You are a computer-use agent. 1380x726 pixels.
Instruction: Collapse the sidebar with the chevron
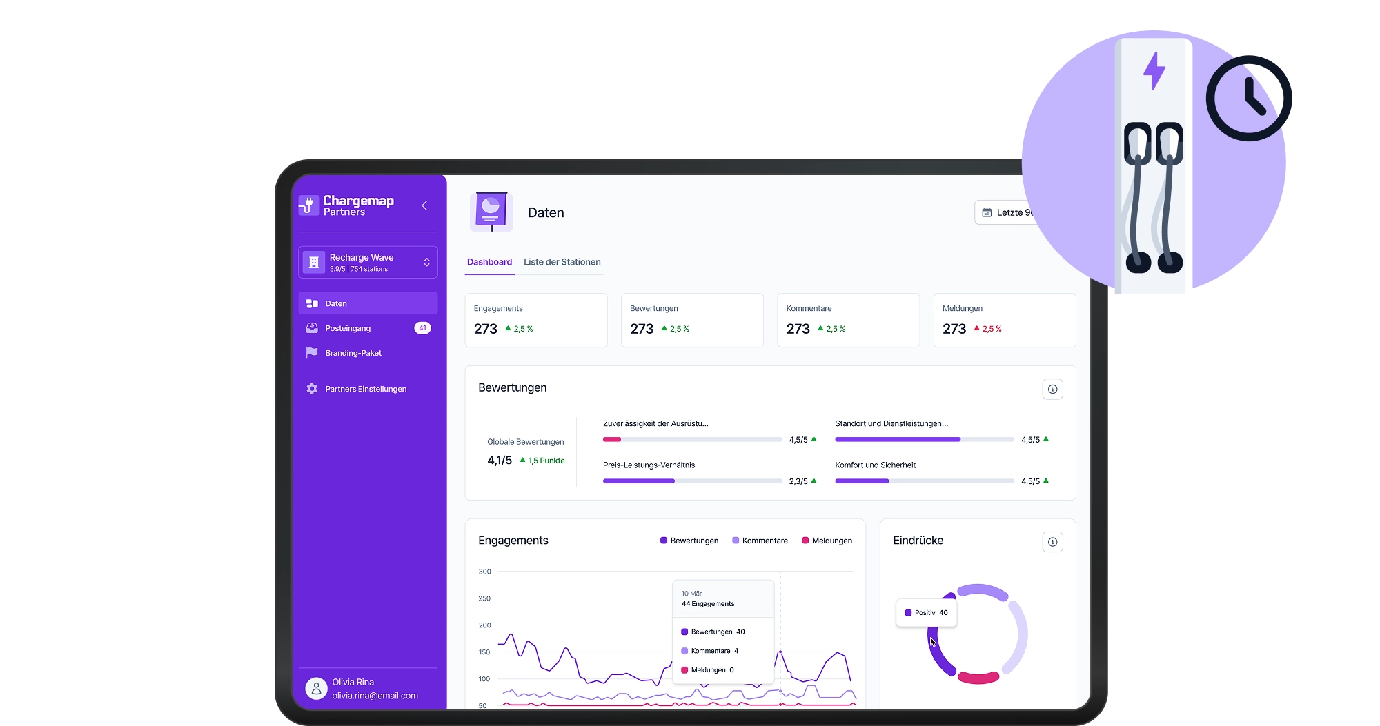pyautogui.click(x=424, y=205)
